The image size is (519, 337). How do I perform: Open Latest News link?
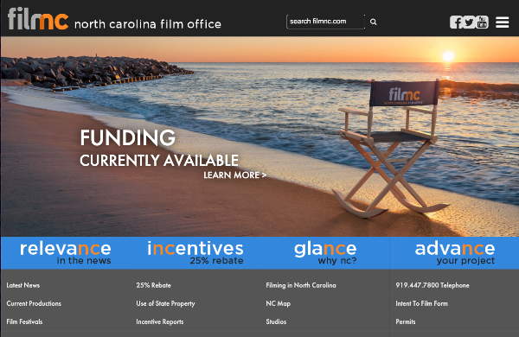point(23,285)
